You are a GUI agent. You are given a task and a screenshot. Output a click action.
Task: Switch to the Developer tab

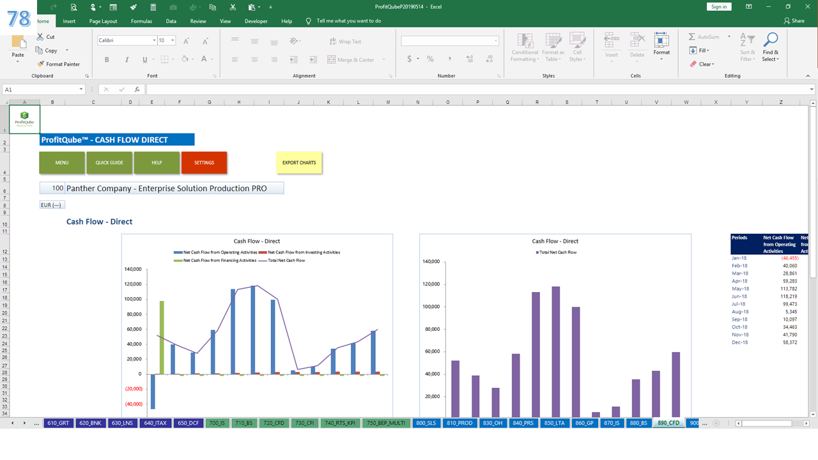click(256, 21)
